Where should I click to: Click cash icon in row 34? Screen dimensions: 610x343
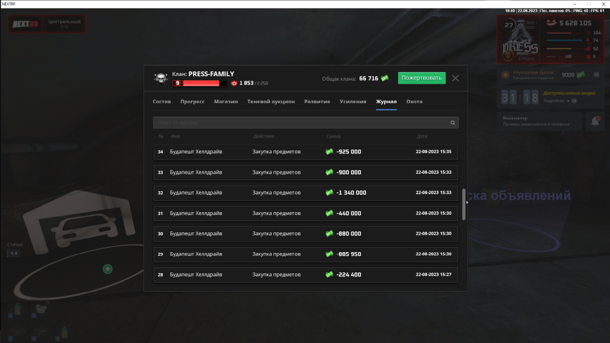pyautogui.click(x=329, y=152)
